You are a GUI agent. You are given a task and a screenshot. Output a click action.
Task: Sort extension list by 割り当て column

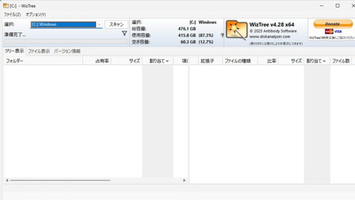[316, 61]
